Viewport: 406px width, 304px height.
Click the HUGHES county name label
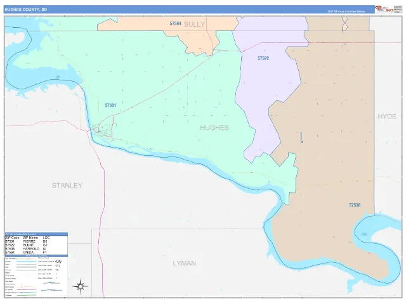[x=214, y=128]
